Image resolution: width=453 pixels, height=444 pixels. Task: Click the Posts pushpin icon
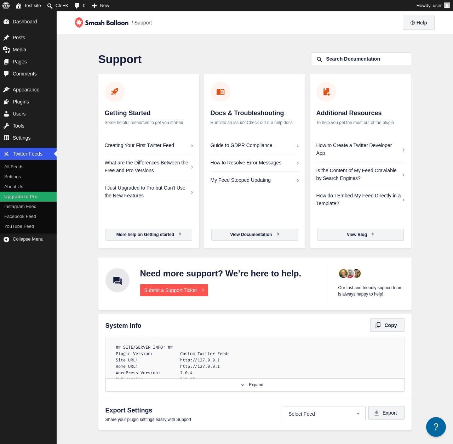coord(6,38)
